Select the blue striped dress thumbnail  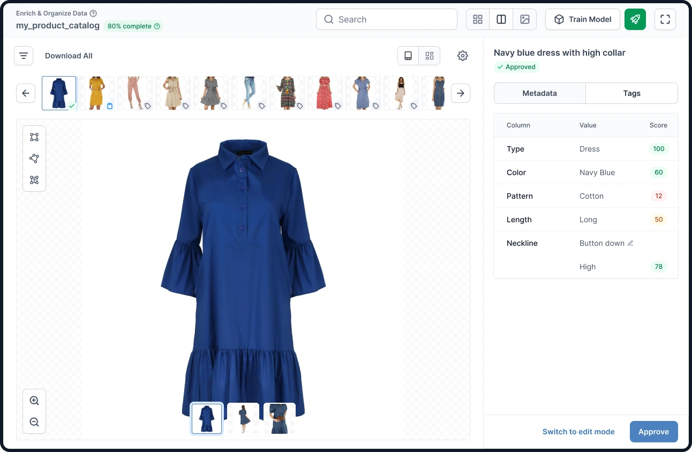pos(363,93)
